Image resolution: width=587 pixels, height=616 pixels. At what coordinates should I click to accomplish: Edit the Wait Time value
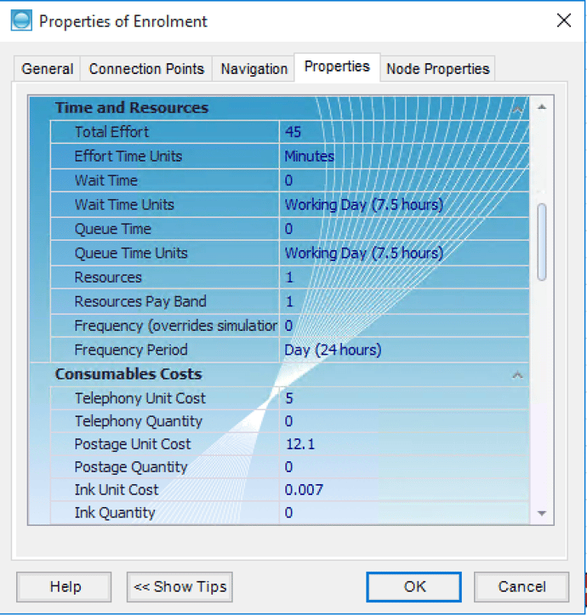404,180
